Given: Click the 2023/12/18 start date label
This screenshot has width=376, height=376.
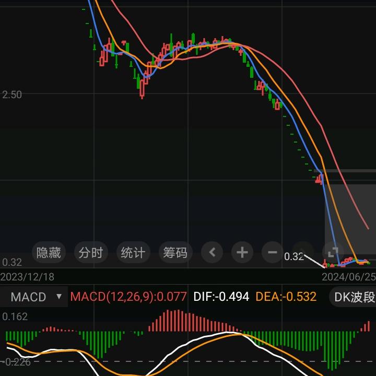Looking at the screenshot, I should pos(27,276).
